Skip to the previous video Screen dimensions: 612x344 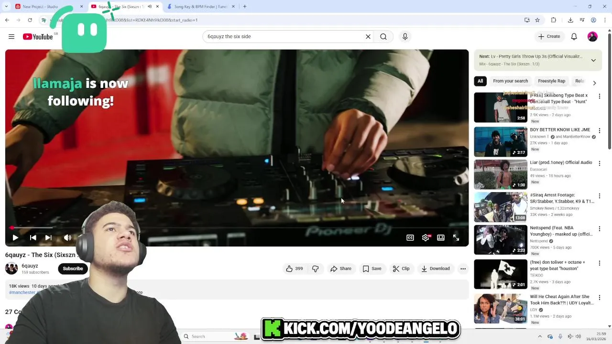pyautogui.click(x=33, y=237)
